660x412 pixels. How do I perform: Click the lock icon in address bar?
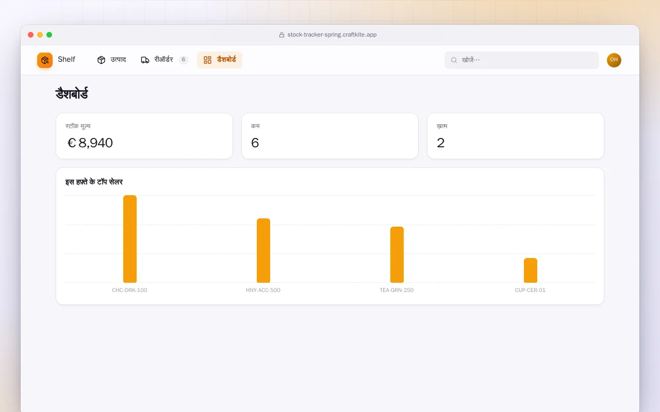tap(282, 35)
